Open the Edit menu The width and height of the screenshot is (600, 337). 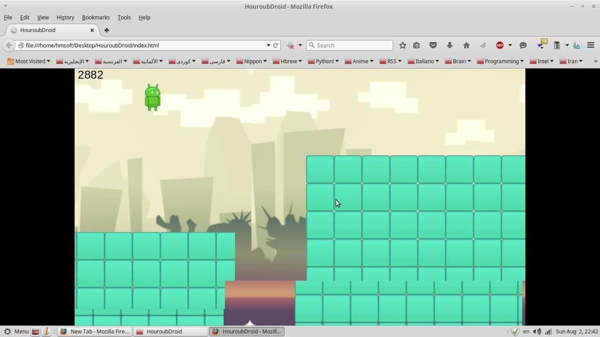click(25, 17)
